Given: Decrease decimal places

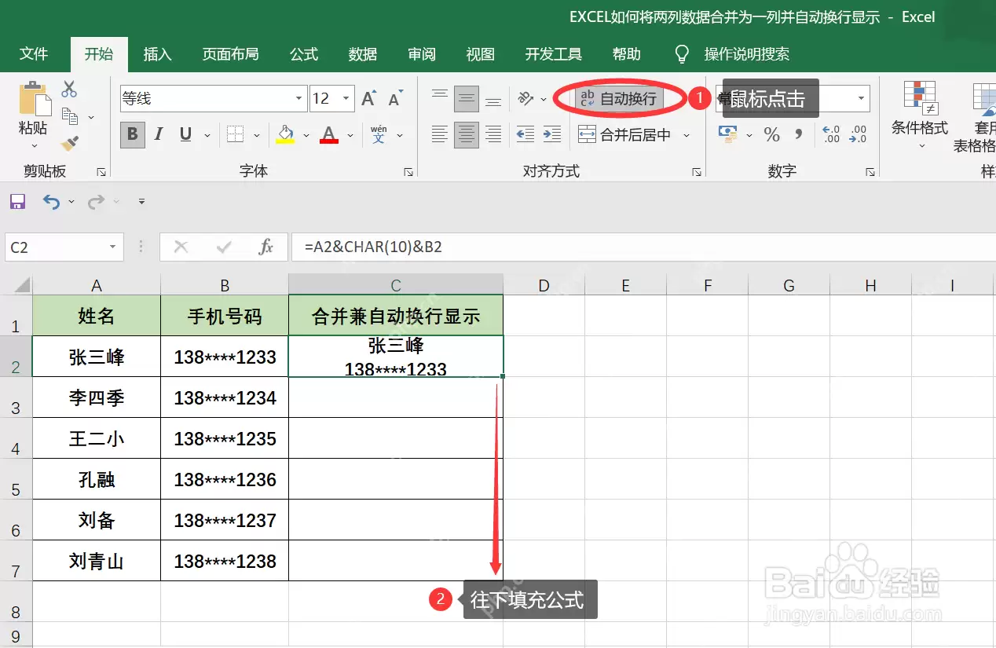Looking at the screenshot, I should (858, 134).
